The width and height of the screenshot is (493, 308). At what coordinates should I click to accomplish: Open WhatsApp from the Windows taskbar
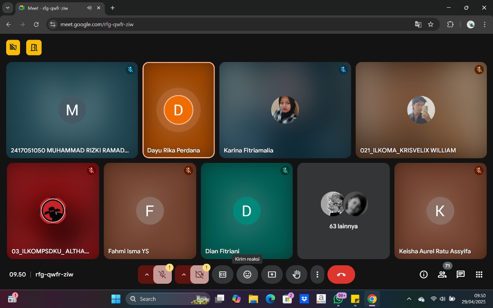click(x=339, y=299)
